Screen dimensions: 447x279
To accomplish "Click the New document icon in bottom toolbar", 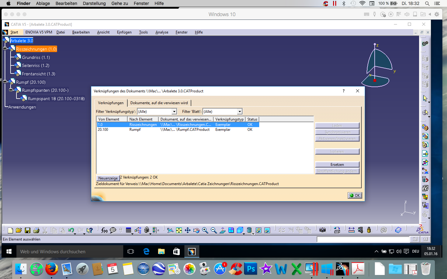I will (10, 230).
